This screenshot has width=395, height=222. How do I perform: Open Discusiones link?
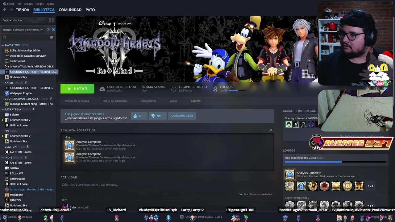click(149, 101)
